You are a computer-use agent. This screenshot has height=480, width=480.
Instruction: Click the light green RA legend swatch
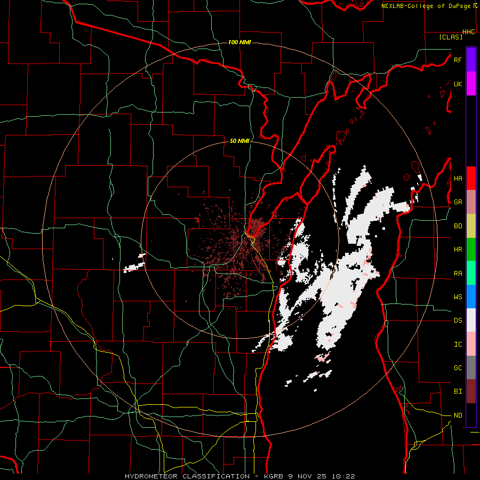tap(471, 273)
